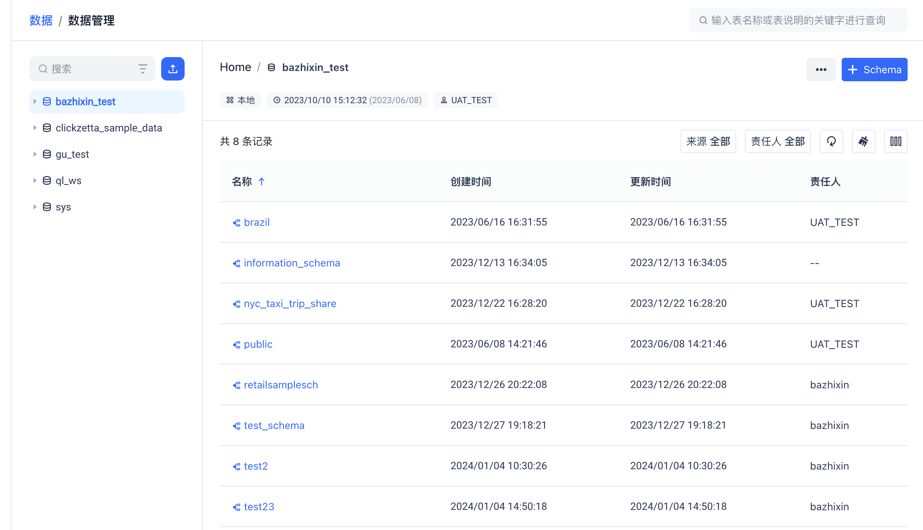Viewport: 923px width, 530px height.
Task: Click the clear filters broom icon
Action: 863,141
